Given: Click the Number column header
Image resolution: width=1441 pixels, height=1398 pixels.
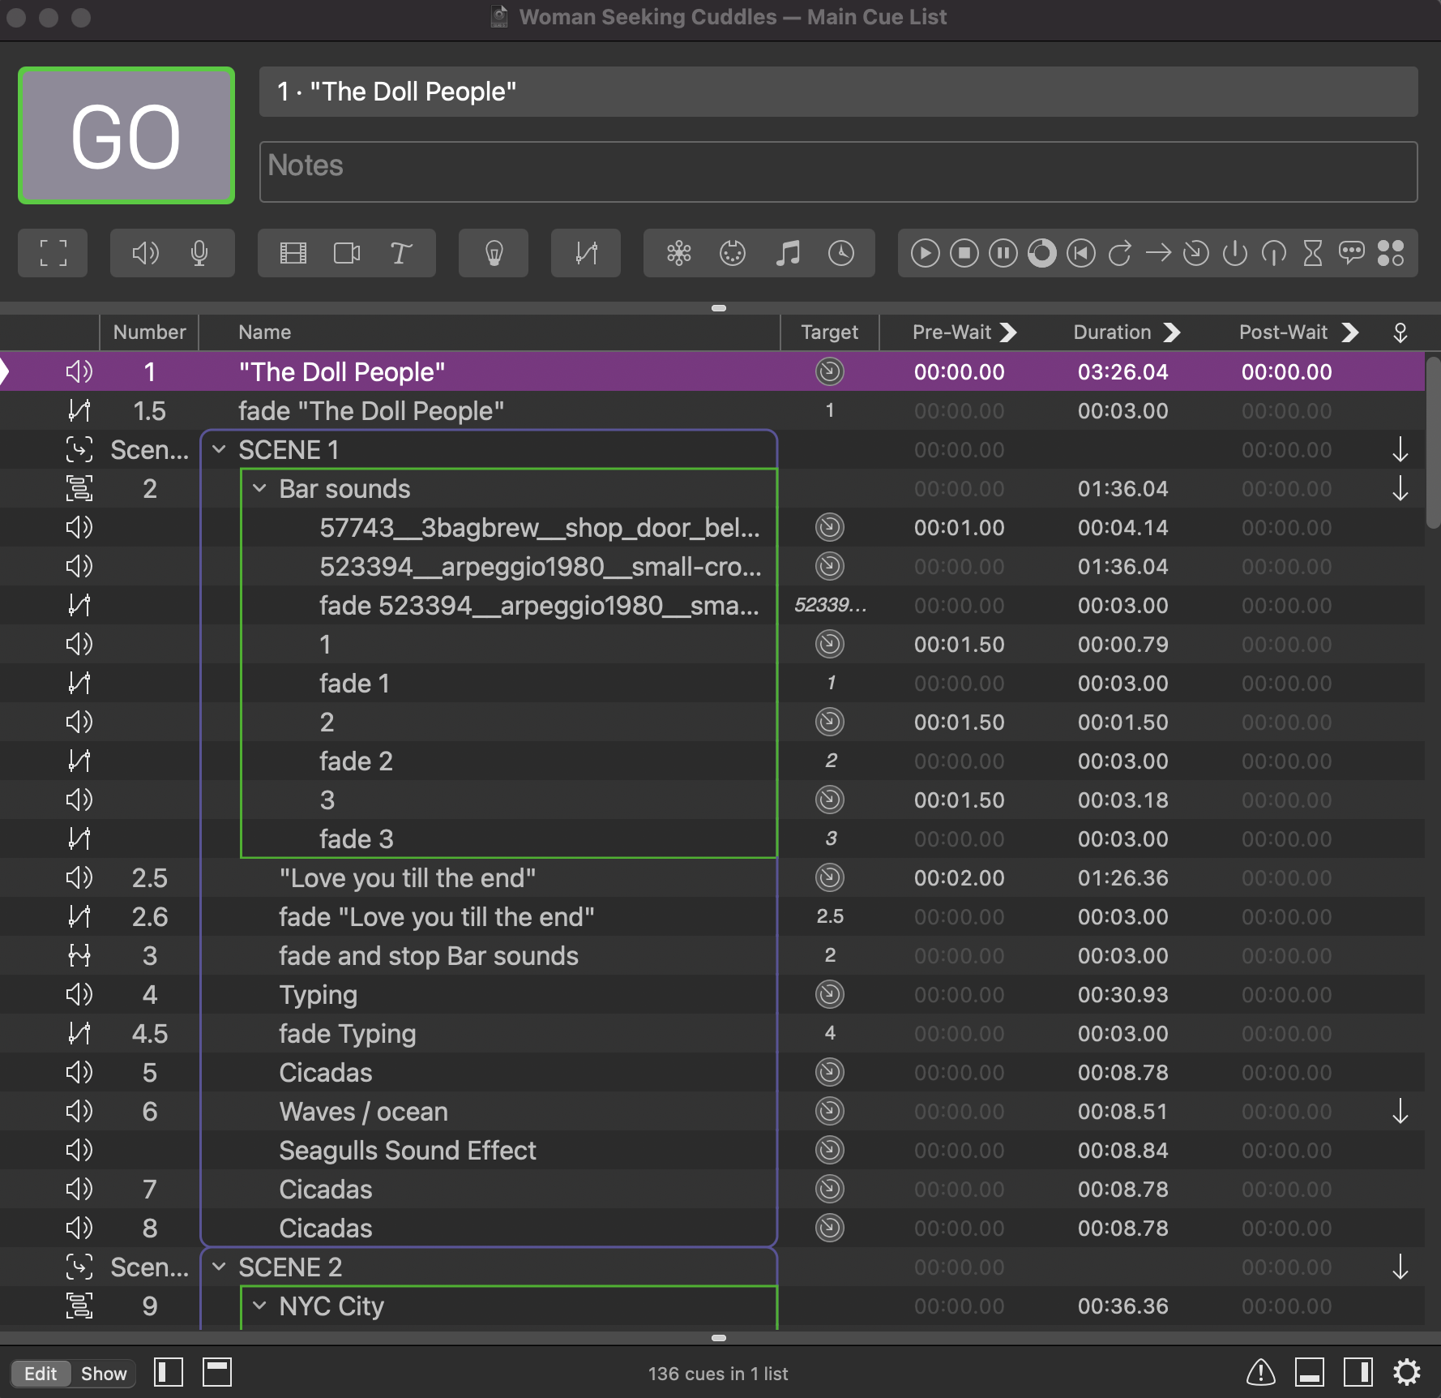Looking at the screenshot, I should point(149,332).
